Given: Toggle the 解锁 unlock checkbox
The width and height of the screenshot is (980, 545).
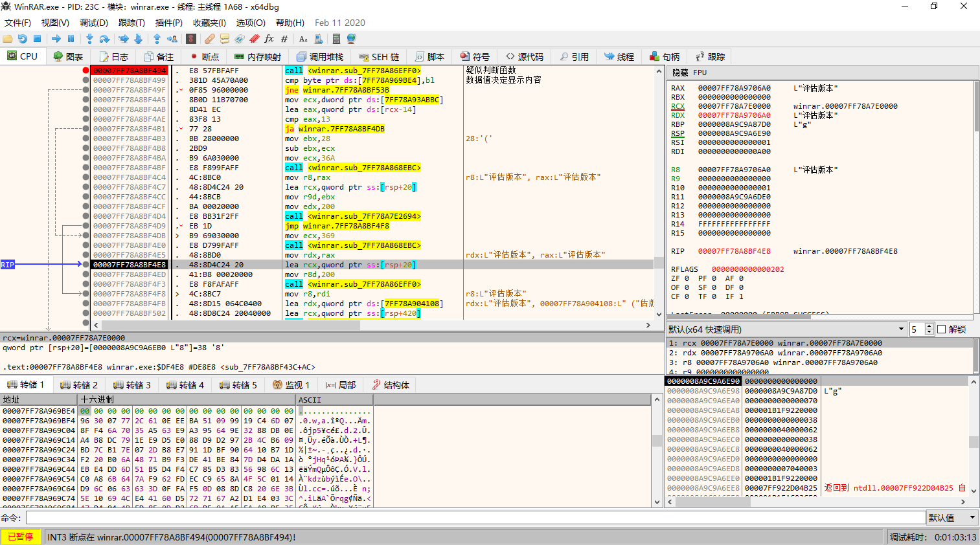Looking at the screenshot, I should click(942, 329).
